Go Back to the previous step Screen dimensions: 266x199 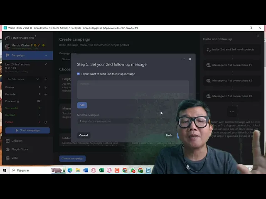(169, 135)
